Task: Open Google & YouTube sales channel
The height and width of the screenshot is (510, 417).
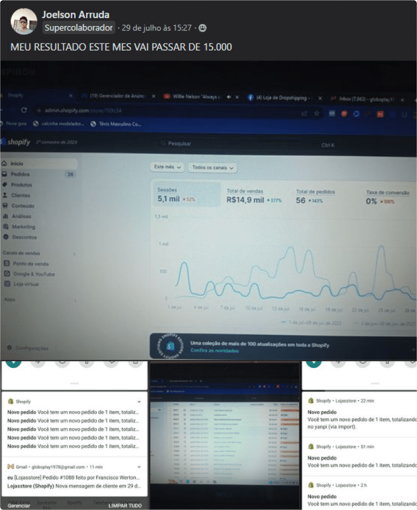Action: coord(33,274)
